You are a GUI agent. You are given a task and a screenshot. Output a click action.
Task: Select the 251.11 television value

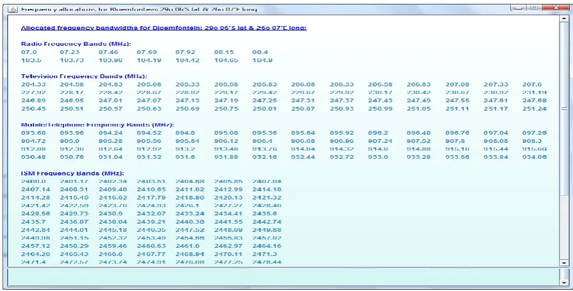[457, 109]
